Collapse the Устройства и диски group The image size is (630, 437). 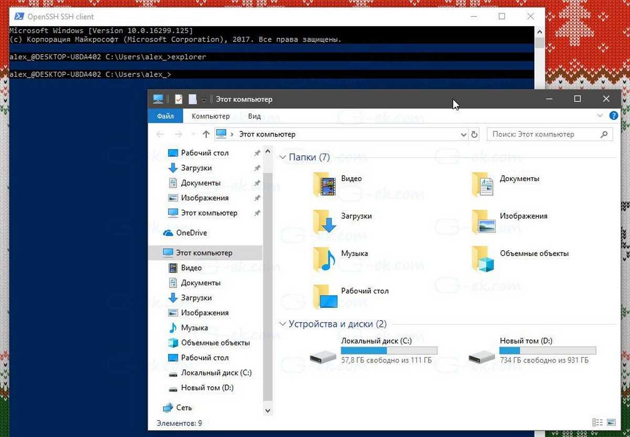click(283, 324)
